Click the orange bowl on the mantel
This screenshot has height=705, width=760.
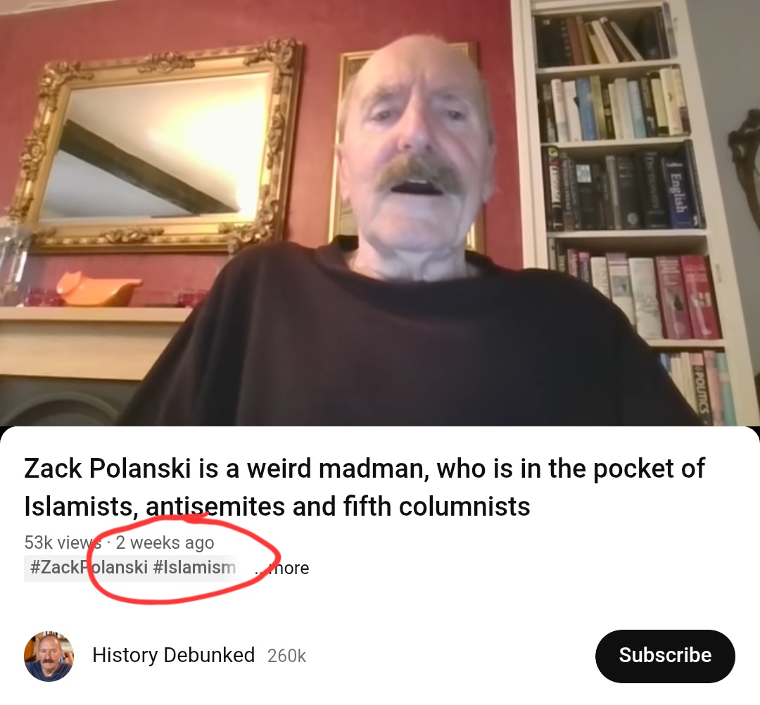click(99, 288)
